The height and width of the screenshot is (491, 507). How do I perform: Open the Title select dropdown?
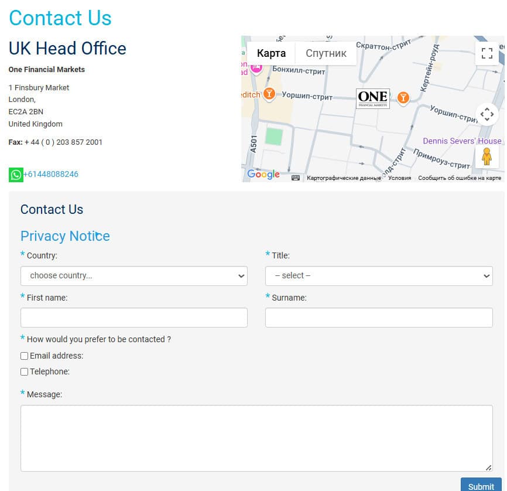pyautogui.click(x=379, y=276)
